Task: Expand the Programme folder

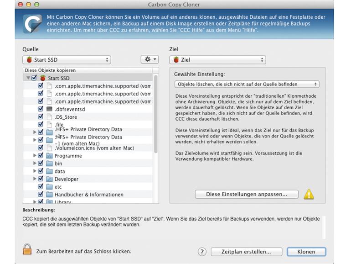Action: tap(35, 155)
